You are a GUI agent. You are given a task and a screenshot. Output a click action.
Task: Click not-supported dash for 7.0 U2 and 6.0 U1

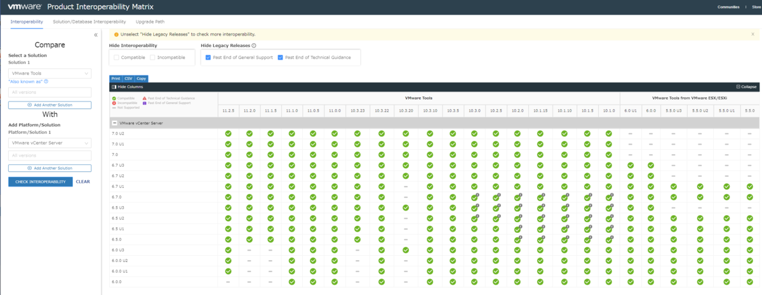tap(631, 133)
